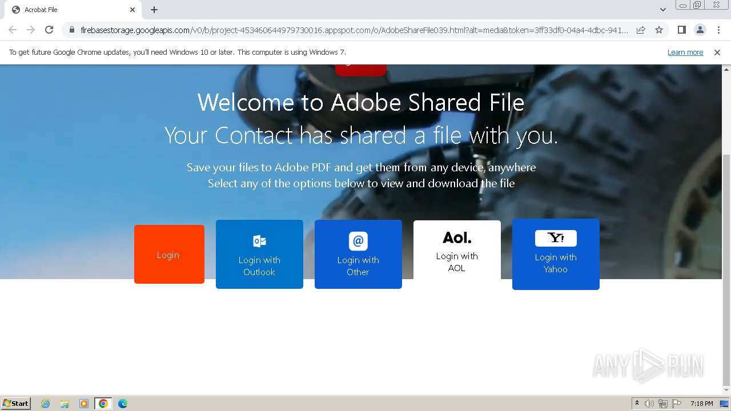Open Action Center flag icon
The height and width of the screenshot is (411, 731).
tap(676, 404)
